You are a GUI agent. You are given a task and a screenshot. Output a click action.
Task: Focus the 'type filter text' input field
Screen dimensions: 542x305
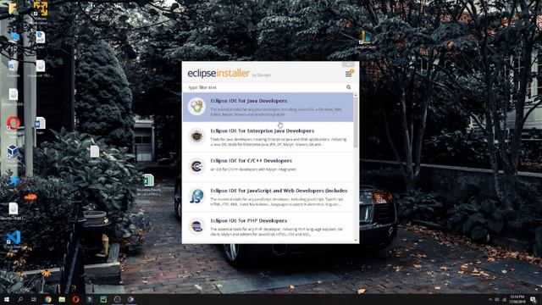coord(266,87)
